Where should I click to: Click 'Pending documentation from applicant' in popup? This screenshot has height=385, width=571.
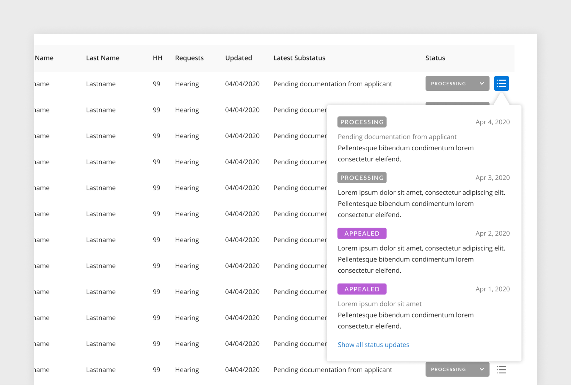click(397, 137)
